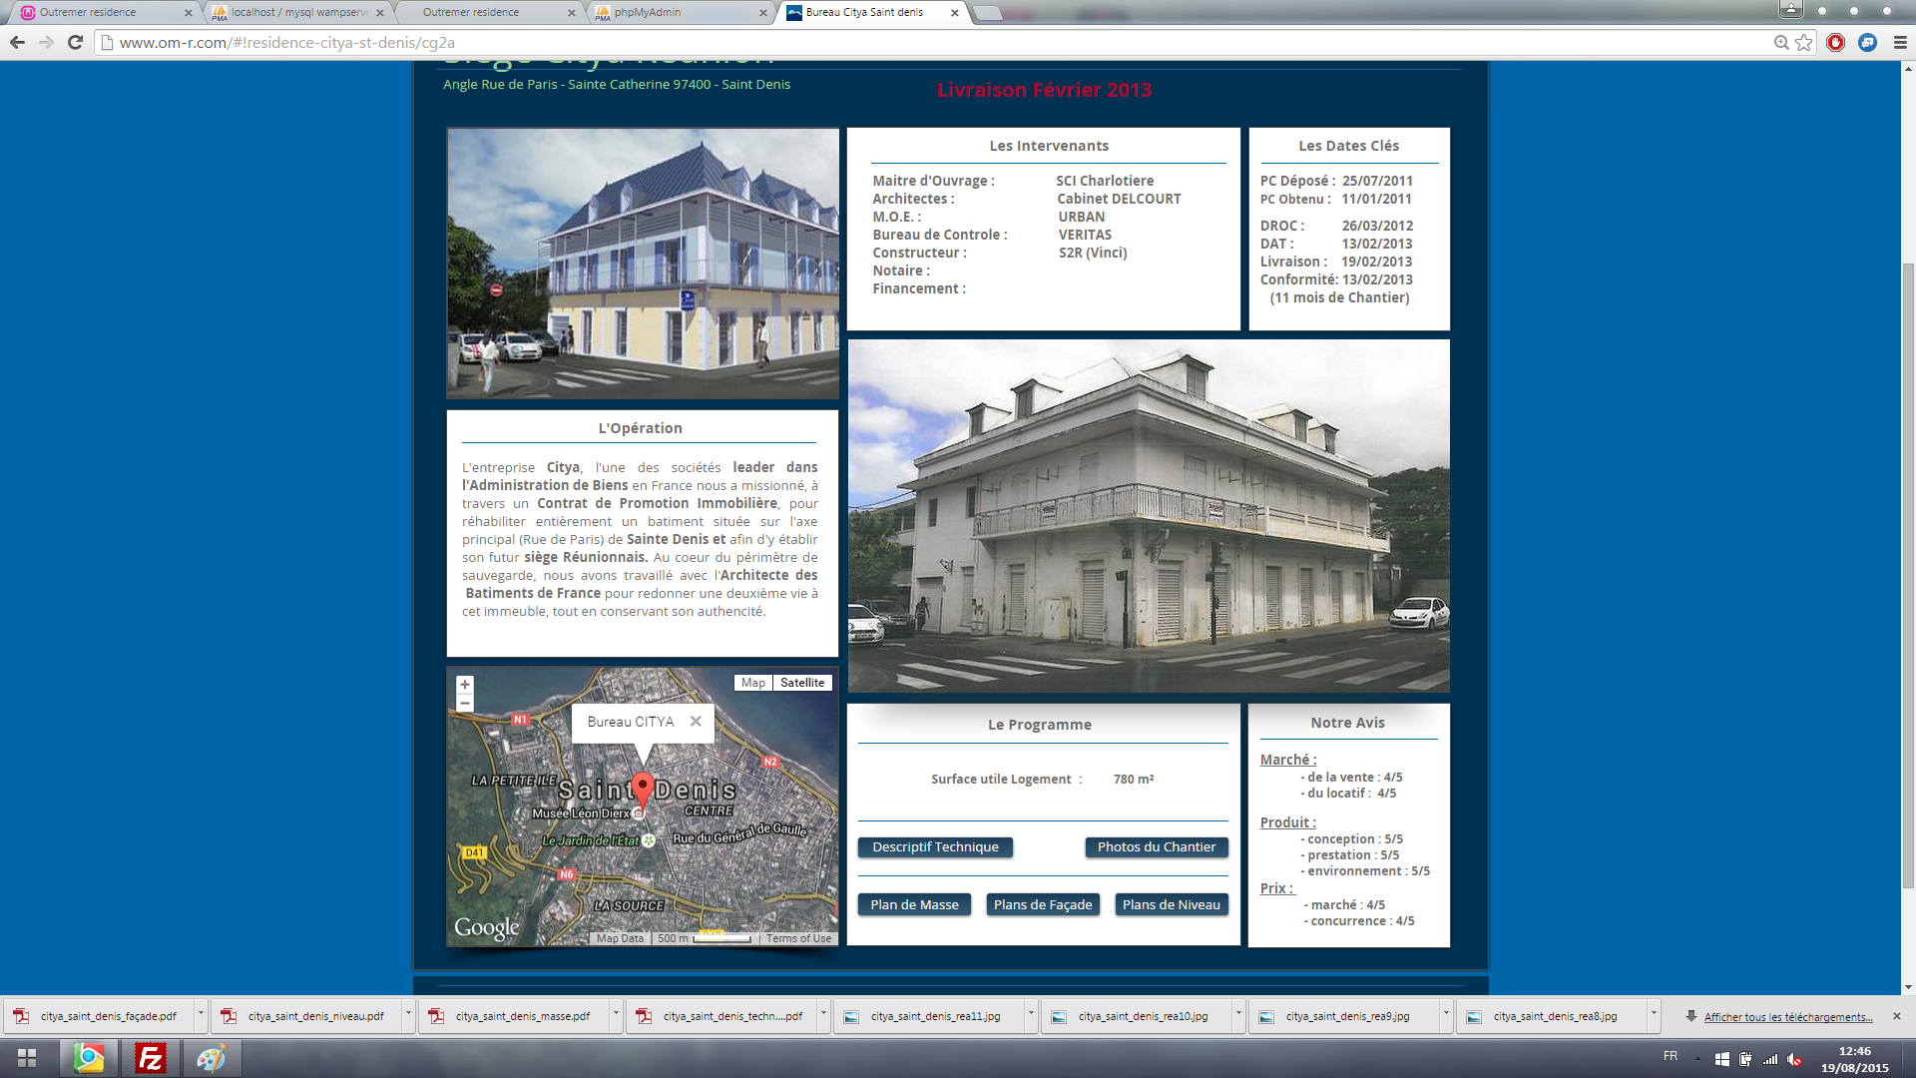Viewport: 1916px width, 1078px height.
Task: Open Terms of Use map link
Action: coord(798,938)
